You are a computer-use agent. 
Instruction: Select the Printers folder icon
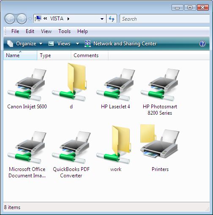point(160,141)
